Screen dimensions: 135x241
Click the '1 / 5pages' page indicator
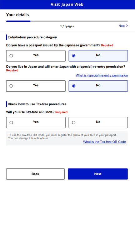pyautogui.click(x=67, y=26)
